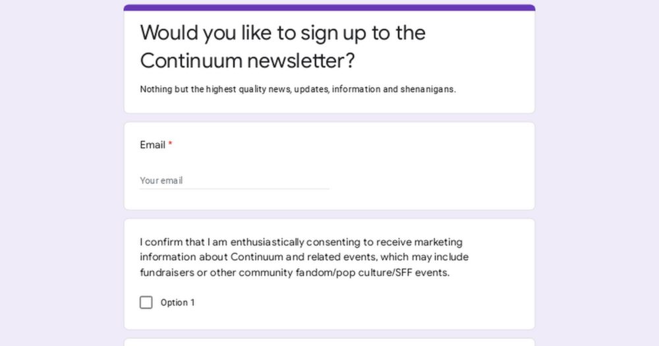
Task: Click the 'I confirm that I am enthusiastically' line
Action: tap(225, 242)
